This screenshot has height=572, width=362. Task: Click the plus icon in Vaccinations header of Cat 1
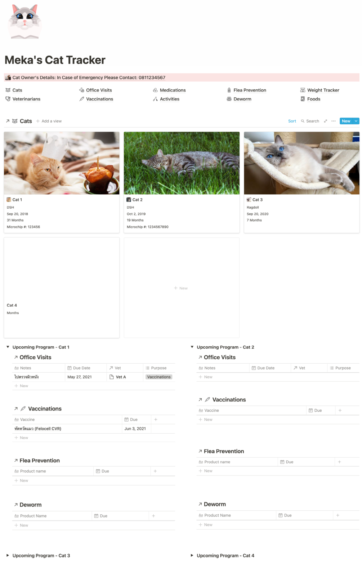pyautogui.click(x=156, y=420)
